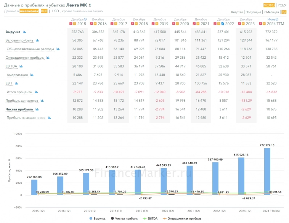Open the 2015 PDF report icon
The image size is (289, 223).
coord(70,24)
